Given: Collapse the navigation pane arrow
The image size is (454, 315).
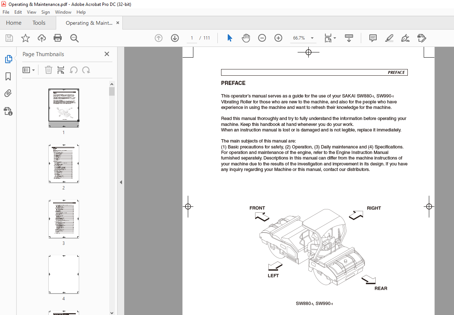Looking at the screenshot, I should point(121,182).
